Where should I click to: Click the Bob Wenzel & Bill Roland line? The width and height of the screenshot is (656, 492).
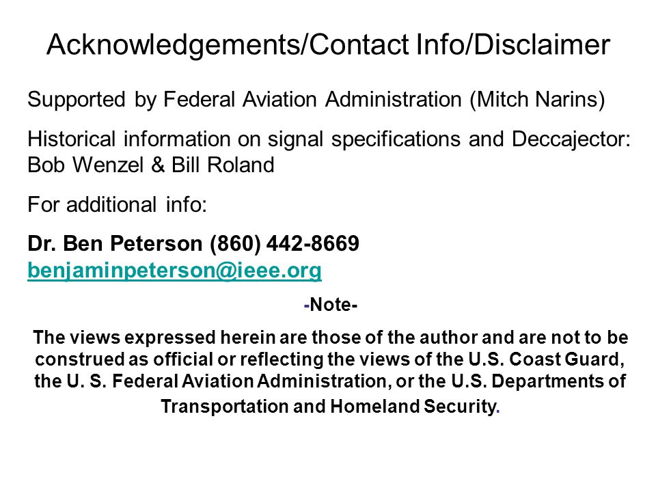151,165
